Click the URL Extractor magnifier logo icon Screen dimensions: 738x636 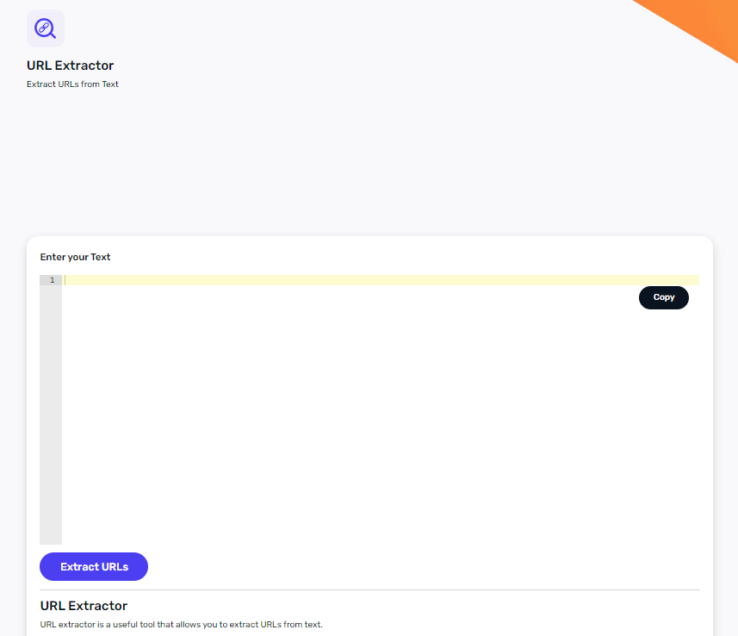point(46,28)
